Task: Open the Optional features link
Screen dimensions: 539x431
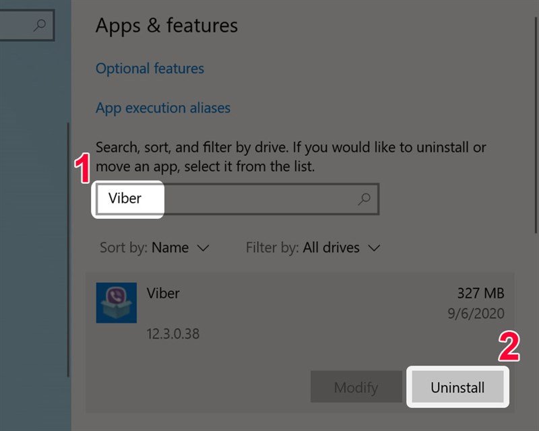Action: 150,69
